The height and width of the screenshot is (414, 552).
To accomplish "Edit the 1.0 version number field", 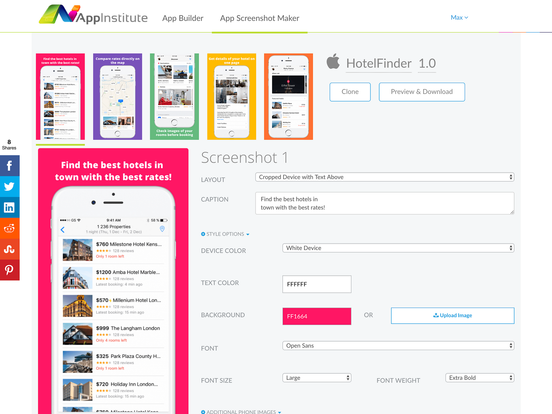I will coord(427,64).
